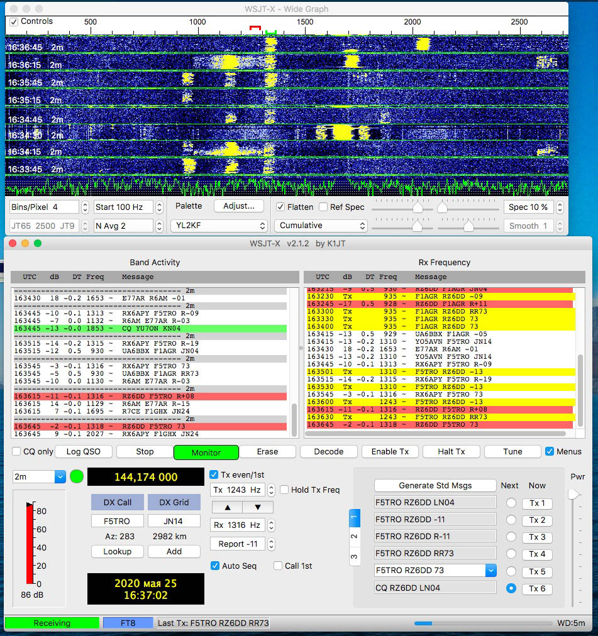
Task: Expand the F5TRO RZ6DD 73 message dropdown
Action: click(491, 570)
